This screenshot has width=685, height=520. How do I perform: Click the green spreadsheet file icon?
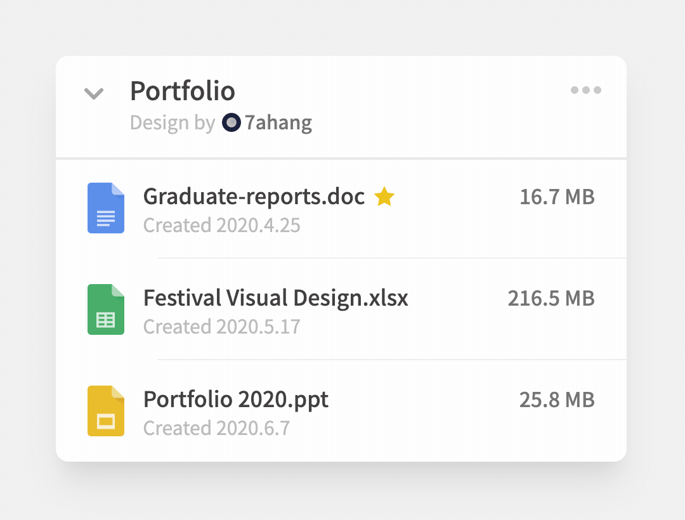click(x=106, y=309)
